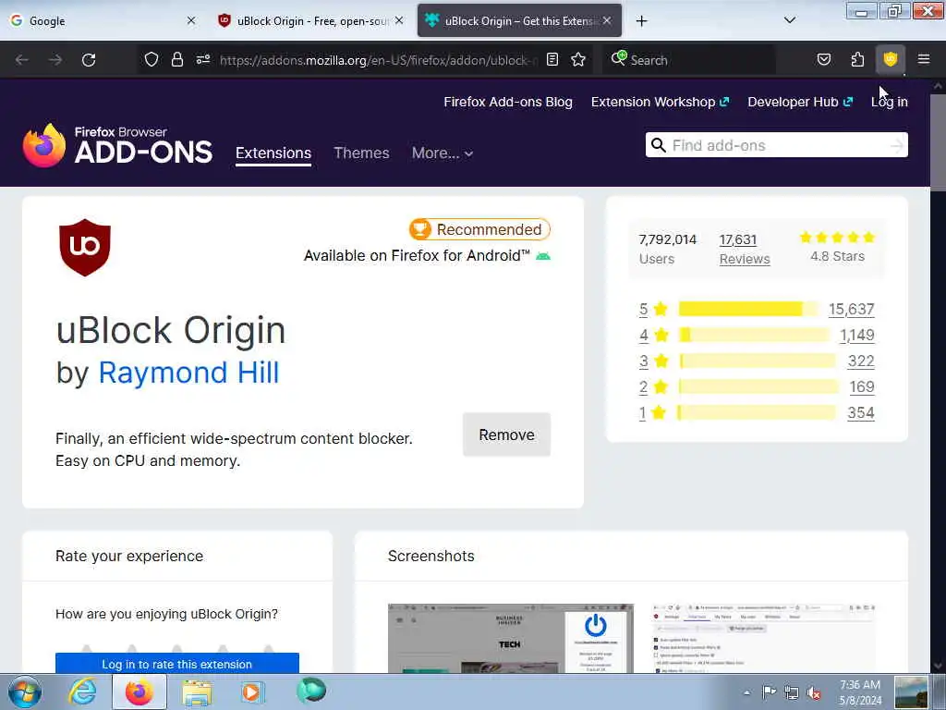This screenshot has height=710, width=946.
Task: Open Firefox Add-ons Blog link
Action: 508,102
